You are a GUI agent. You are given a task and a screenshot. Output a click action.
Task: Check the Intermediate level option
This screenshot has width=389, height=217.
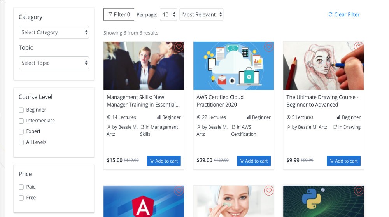pyautogui.click(x=21, y=121)
